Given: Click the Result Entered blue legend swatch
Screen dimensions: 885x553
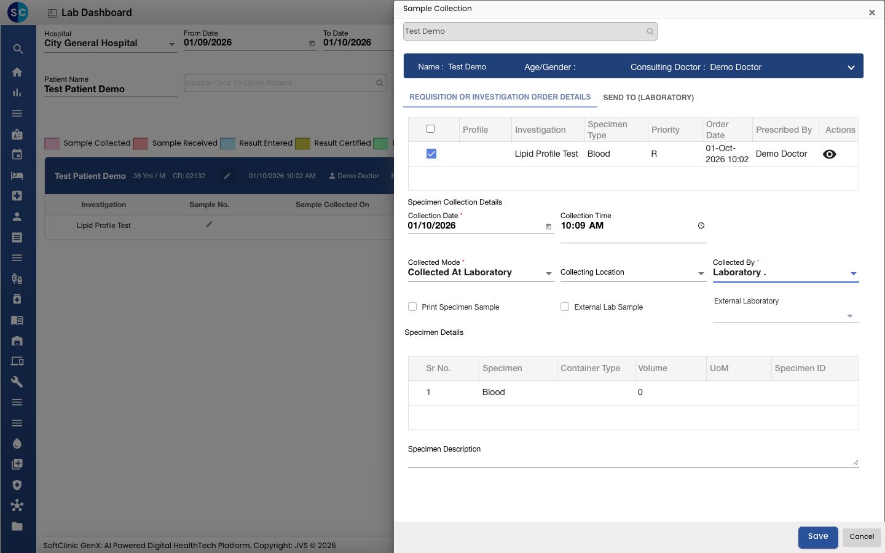Looking at the screenshot, I should [228, 144].
